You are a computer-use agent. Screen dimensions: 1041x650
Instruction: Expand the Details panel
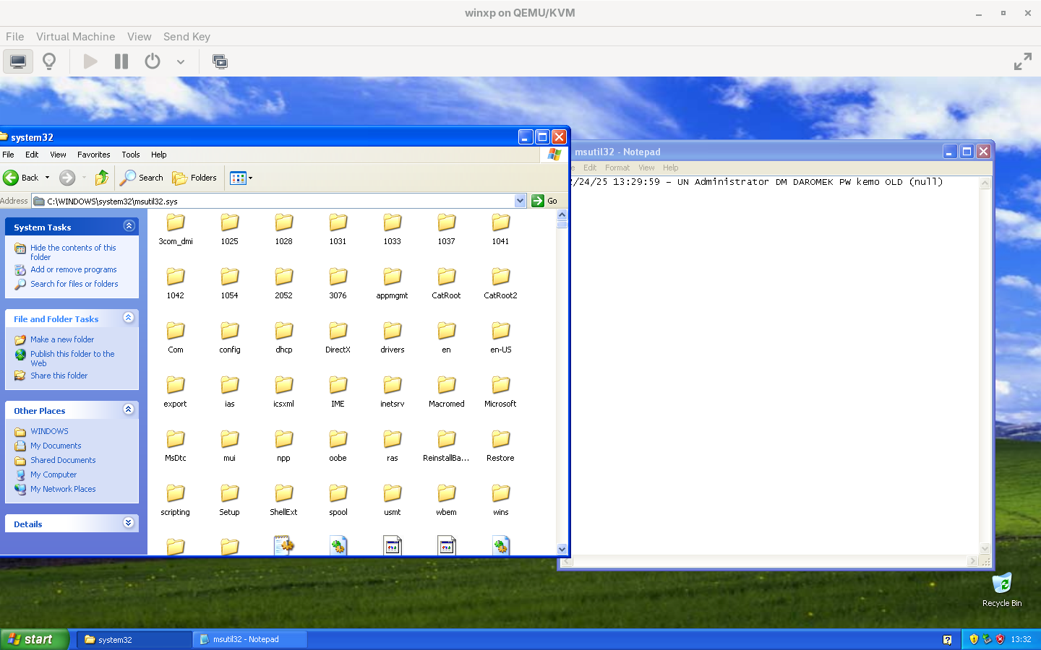tap(129, 523)
